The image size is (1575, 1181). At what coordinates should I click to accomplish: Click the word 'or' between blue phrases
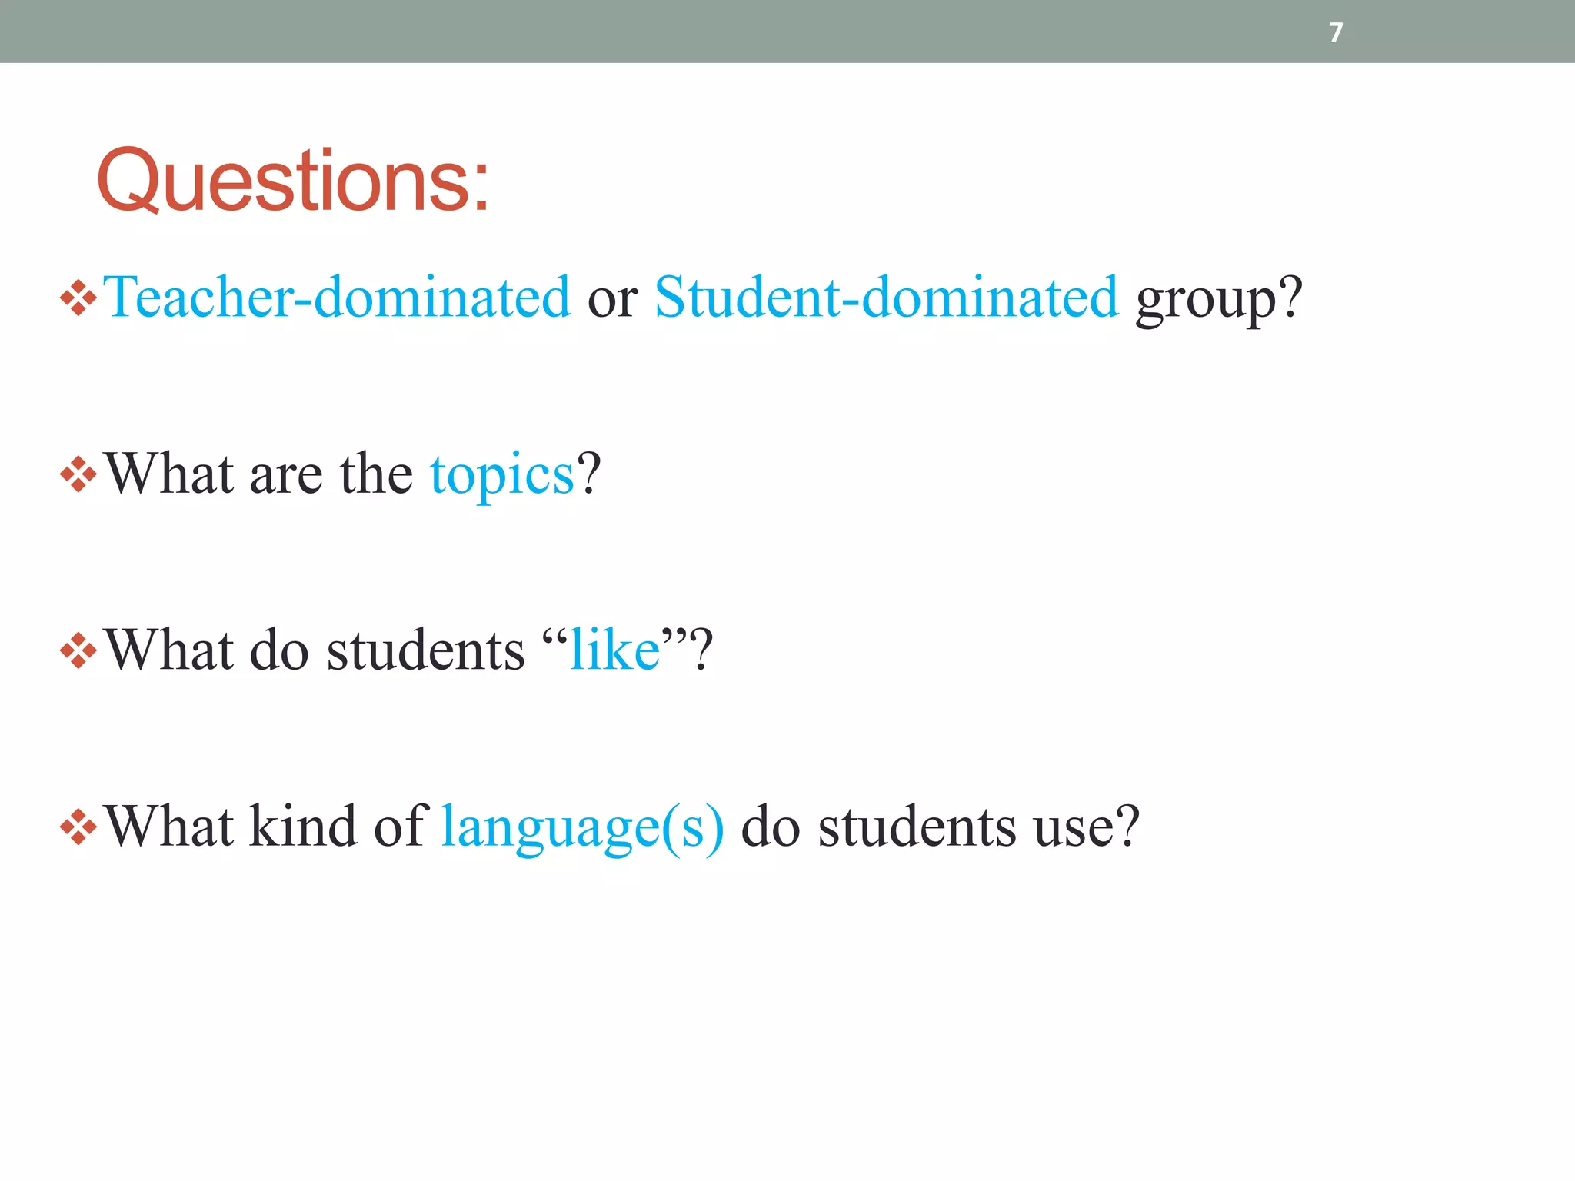(x=613, y=301)
